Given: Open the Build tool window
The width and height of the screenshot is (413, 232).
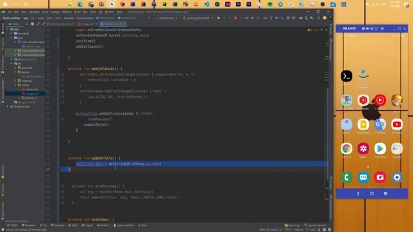Looking at the screenshot, I should pos(73,226).
